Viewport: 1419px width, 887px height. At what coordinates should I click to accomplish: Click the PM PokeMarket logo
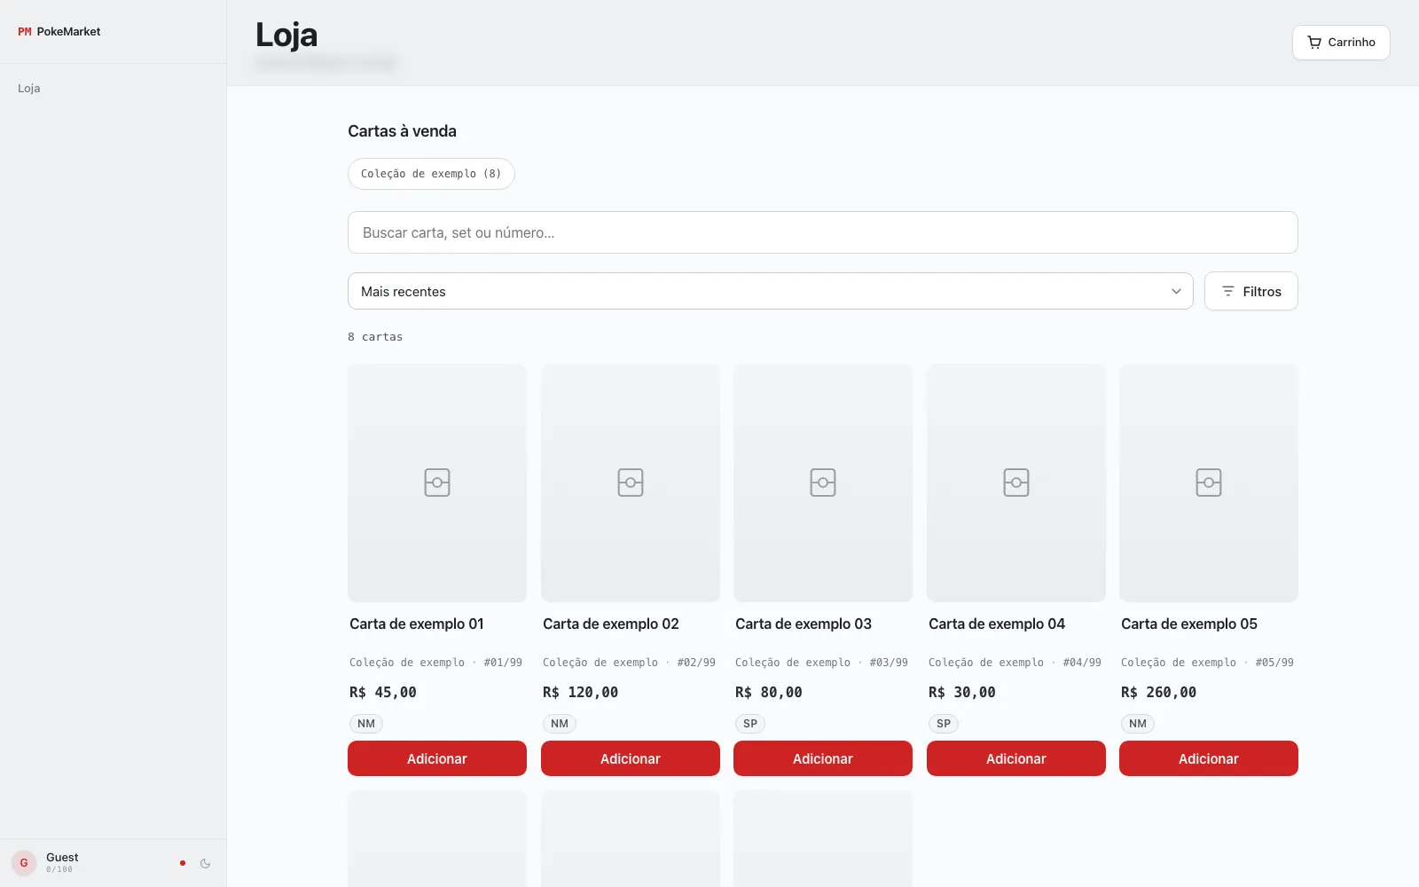tap(59, 31)
